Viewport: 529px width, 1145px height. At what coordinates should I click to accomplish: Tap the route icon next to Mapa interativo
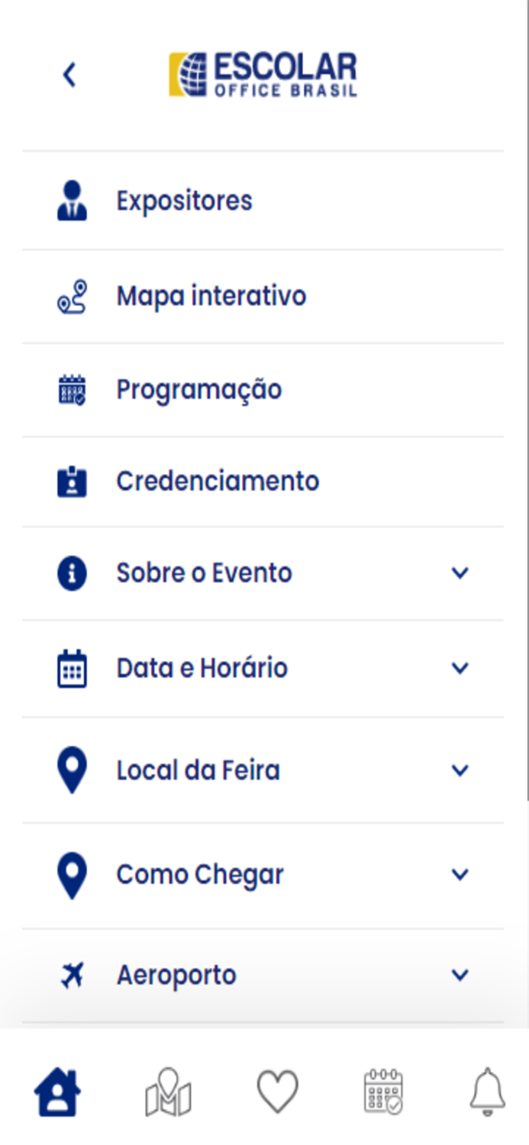pyautogui.click(x=71, y=295)
